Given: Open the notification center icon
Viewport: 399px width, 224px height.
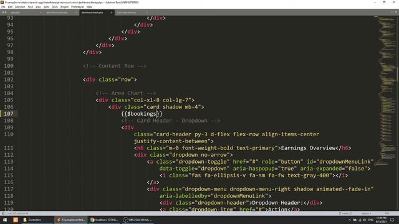Looking at the screenshot, I should [x=392, y=220].
